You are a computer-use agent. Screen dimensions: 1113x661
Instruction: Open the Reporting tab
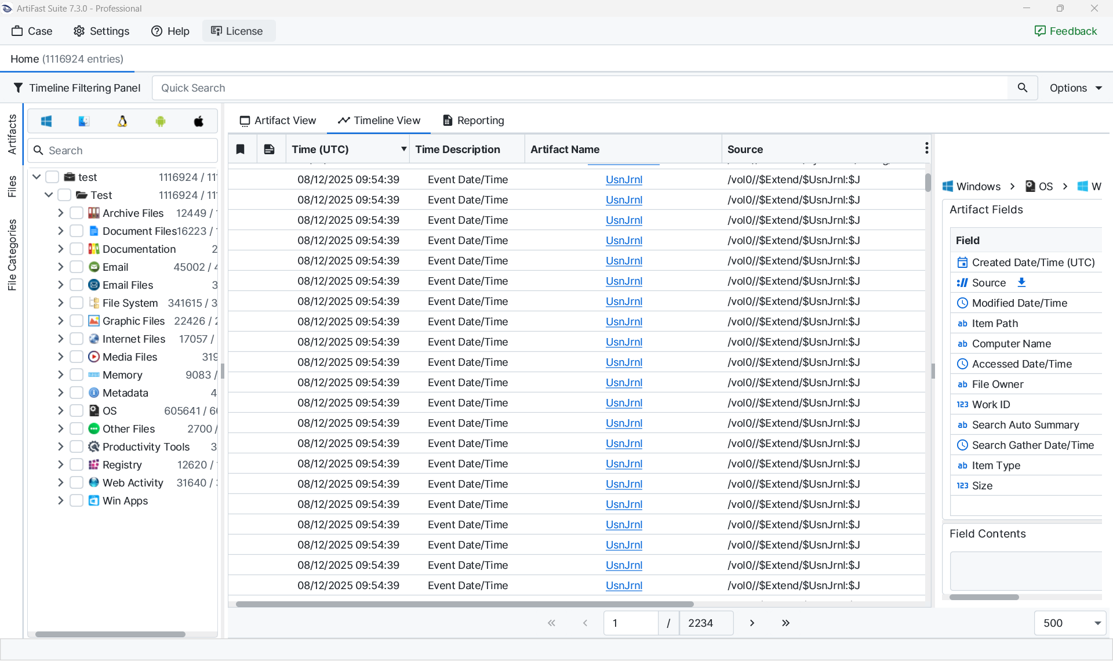tap(473, 121)
